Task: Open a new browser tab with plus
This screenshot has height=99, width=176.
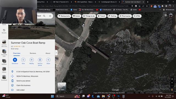Action: click(x=148, y=2)
